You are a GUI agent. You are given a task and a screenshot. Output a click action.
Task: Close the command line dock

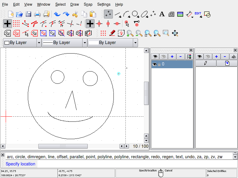pyautogui.click(x=3, y=155)
